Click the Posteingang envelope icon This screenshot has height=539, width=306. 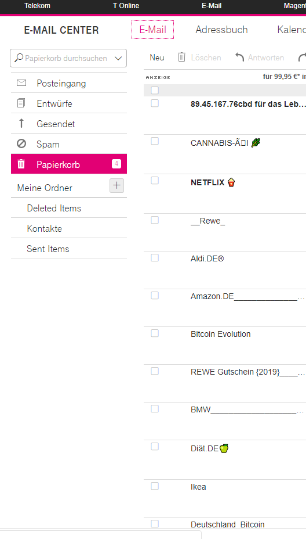point(21,83)
